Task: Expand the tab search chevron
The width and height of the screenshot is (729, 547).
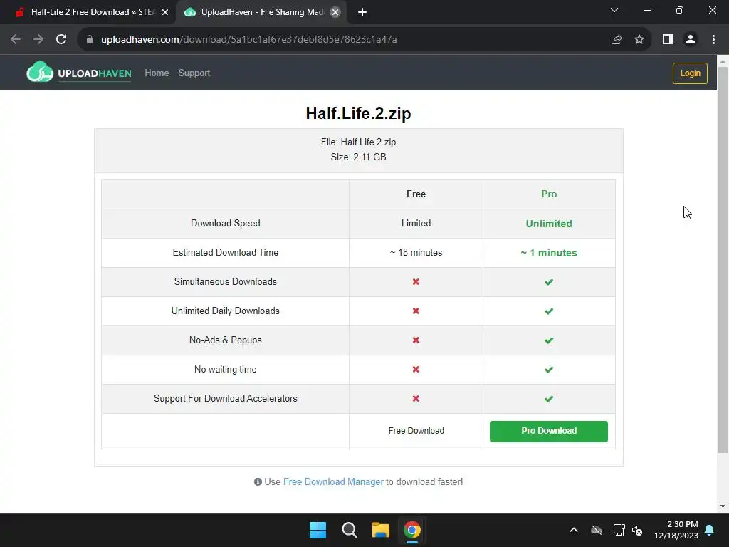Action: (614, 10)
